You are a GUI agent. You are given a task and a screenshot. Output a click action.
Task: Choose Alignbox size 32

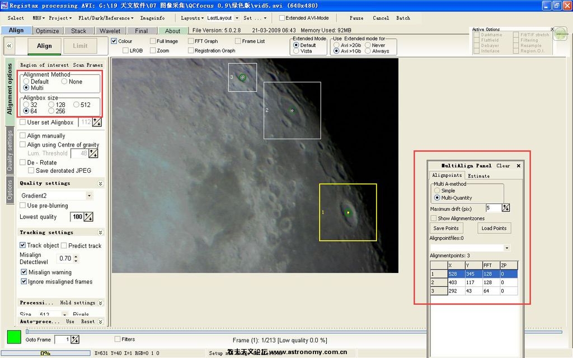(26, 105)
